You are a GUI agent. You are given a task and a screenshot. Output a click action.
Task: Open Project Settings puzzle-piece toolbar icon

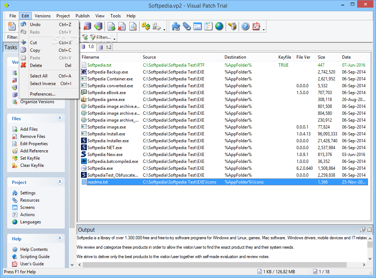(x=176, y=26)
